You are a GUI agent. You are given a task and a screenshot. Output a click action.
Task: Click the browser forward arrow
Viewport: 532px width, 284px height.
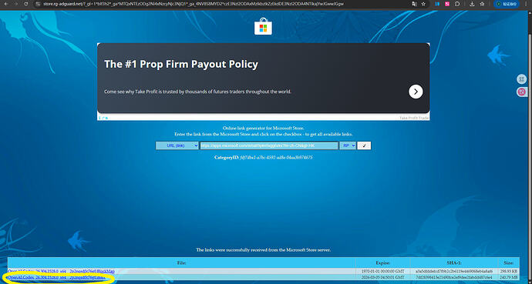coord(16,4)
